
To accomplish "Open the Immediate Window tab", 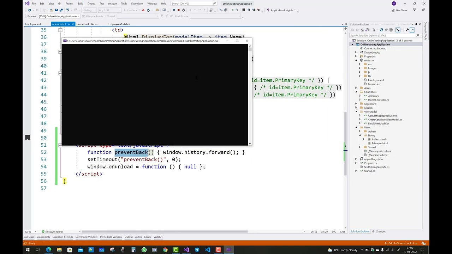I will click(111, 237).
